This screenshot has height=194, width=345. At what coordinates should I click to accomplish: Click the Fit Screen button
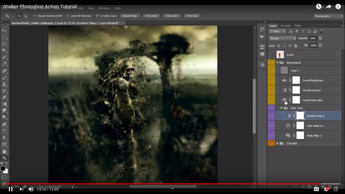(x=151, y=16)
